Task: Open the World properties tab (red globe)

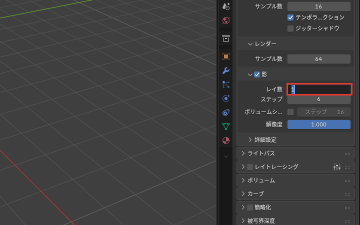Action: [226, 20]
